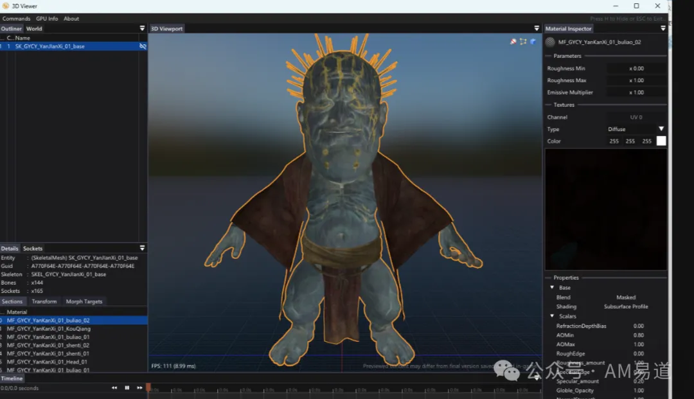
Task: Select the 3D Viewport tab
Action: (167, 29)
